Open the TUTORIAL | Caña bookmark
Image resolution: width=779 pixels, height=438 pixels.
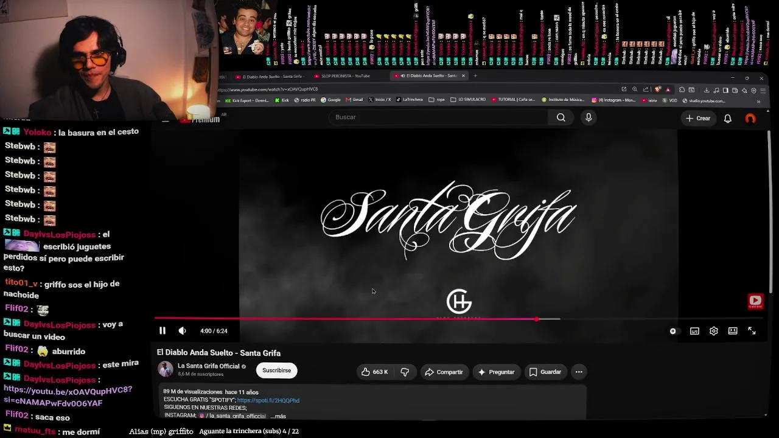(x=513, y=100)
